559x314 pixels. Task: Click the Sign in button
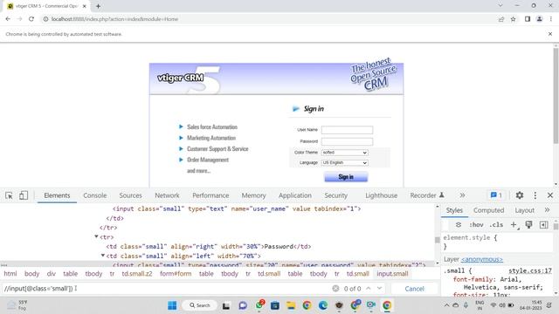coord(346,176)
